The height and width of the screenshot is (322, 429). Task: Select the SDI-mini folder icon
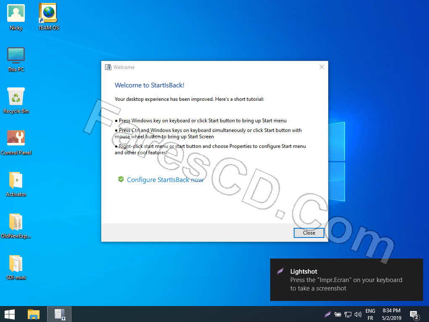coord(16,267)
